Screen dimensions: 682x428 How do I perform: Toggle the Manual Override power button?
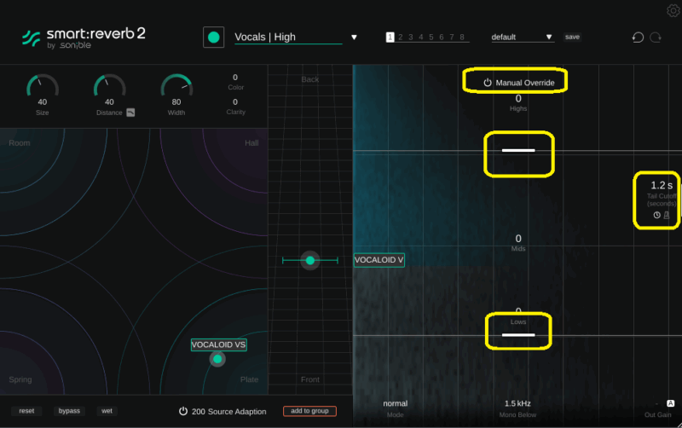488,83
